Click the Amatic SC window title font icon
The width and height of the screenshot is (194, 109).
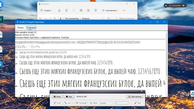(18, 22)
